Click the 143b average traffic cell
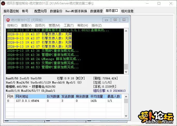The height and width of the screenshot is (126, 177). click(98, 101)
